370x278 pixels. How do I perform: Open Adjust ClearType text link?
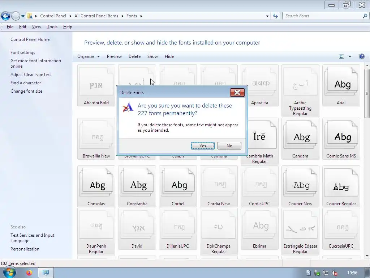tap(31, 75)
